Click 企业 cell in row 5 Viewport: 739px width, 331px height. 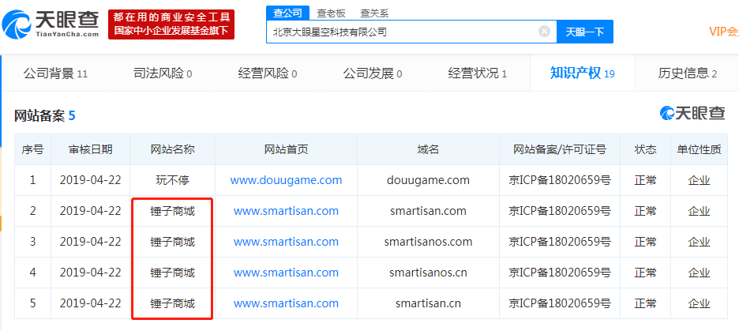coord(699,303)
